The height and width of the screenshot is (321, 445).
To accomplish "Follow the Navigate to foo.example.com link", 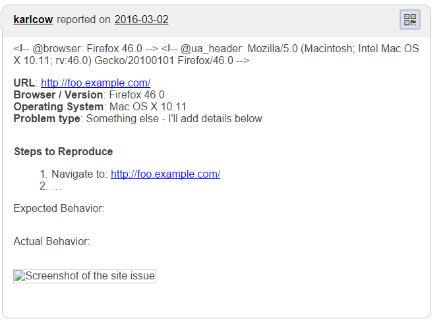I will [x=165, y=174].
